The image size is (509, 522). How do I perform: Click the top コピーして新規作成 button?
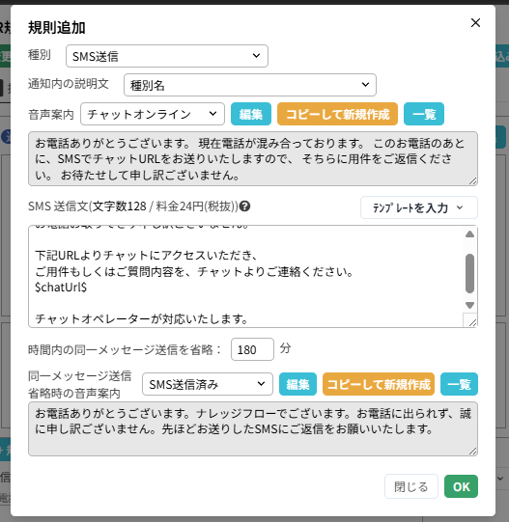(x=337, y=114)
